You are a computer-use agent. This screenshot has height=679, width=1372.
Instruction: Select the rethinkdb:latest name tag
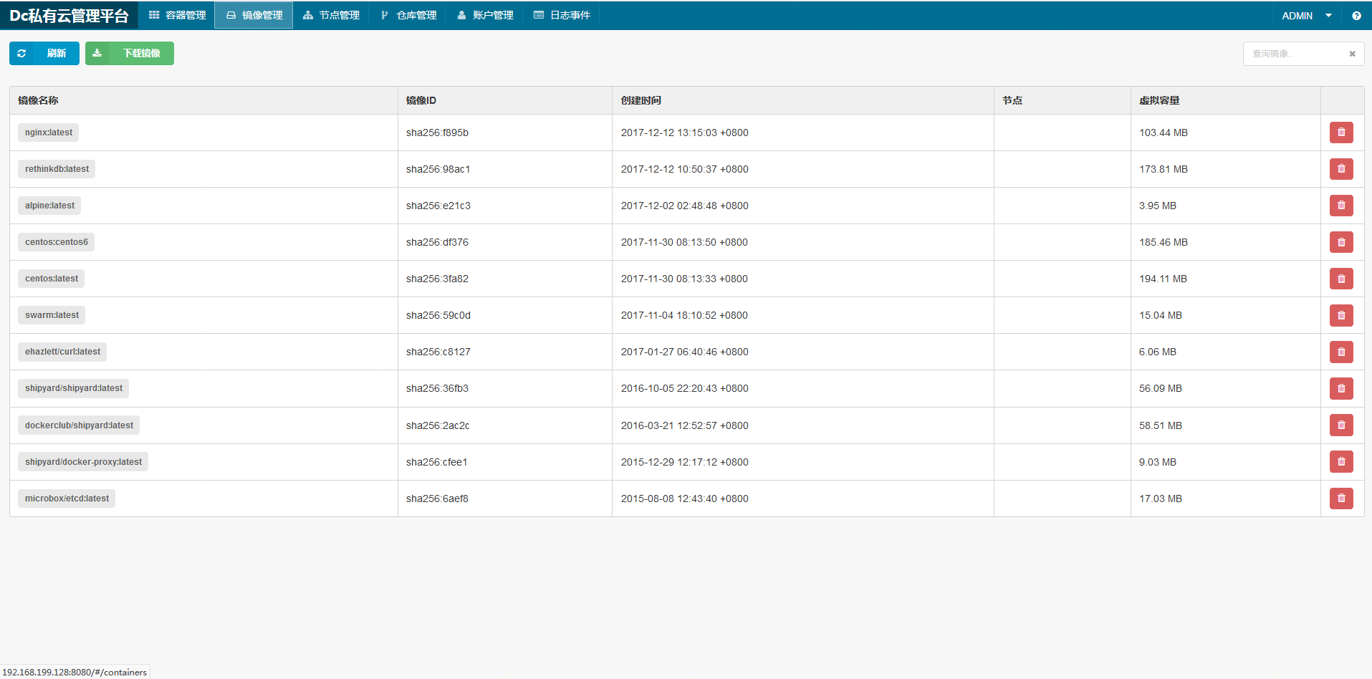pos(57,169)
